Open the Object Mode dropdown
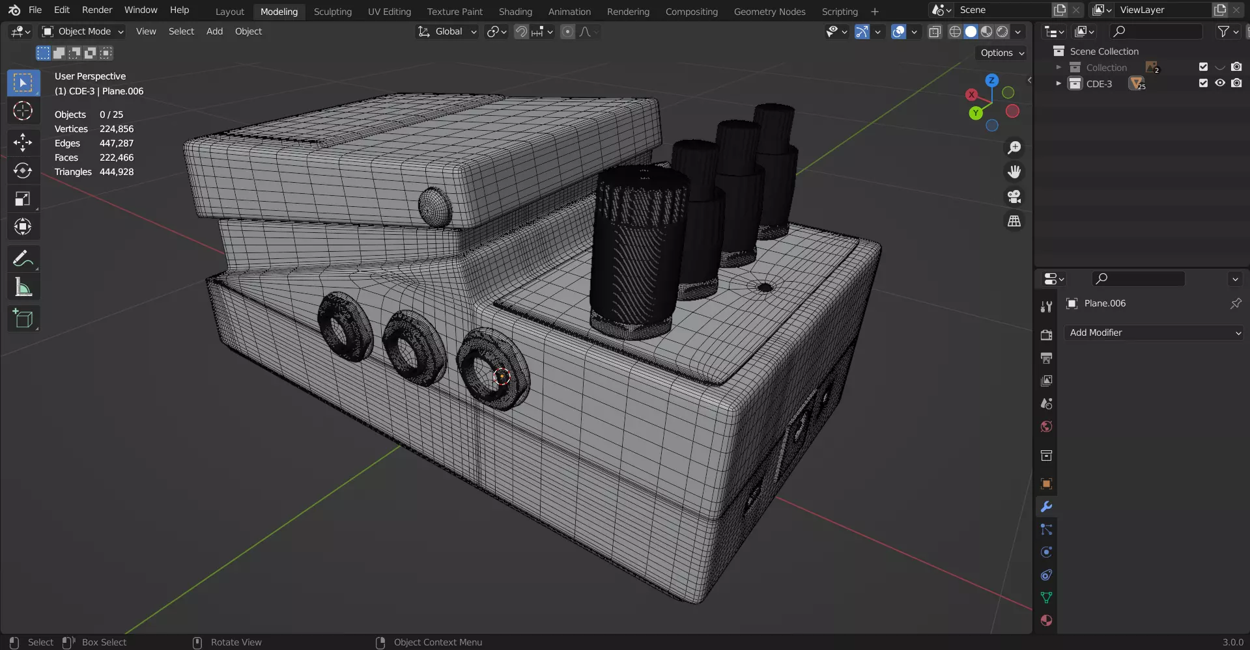This screenshot has height=650, width=1250. pyautogui.click(x=82, y=31)
